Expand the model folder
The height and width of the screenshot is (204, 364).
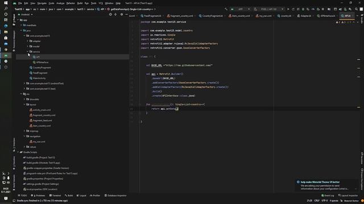click(x=28, y=46)
